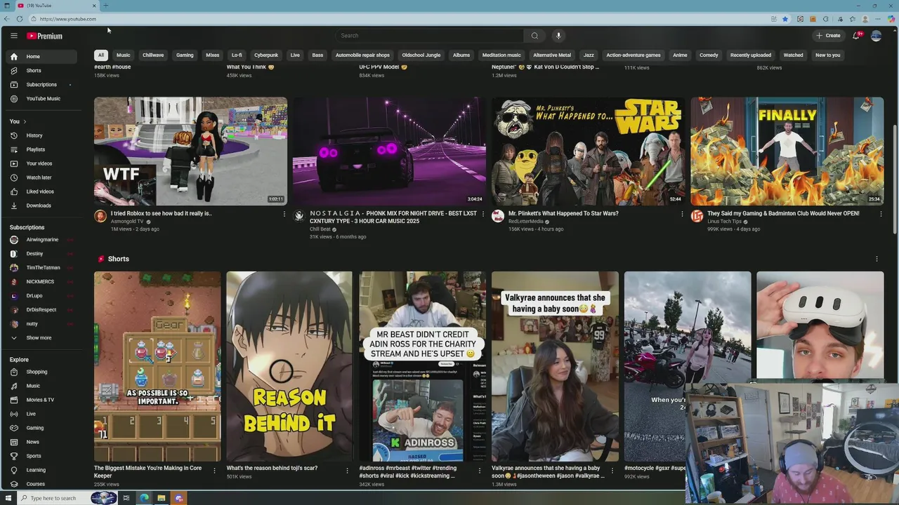The image size is (899, 505).
Task: Open the Nostalgia phonk mix thumbnail
Action: [389, 151]
